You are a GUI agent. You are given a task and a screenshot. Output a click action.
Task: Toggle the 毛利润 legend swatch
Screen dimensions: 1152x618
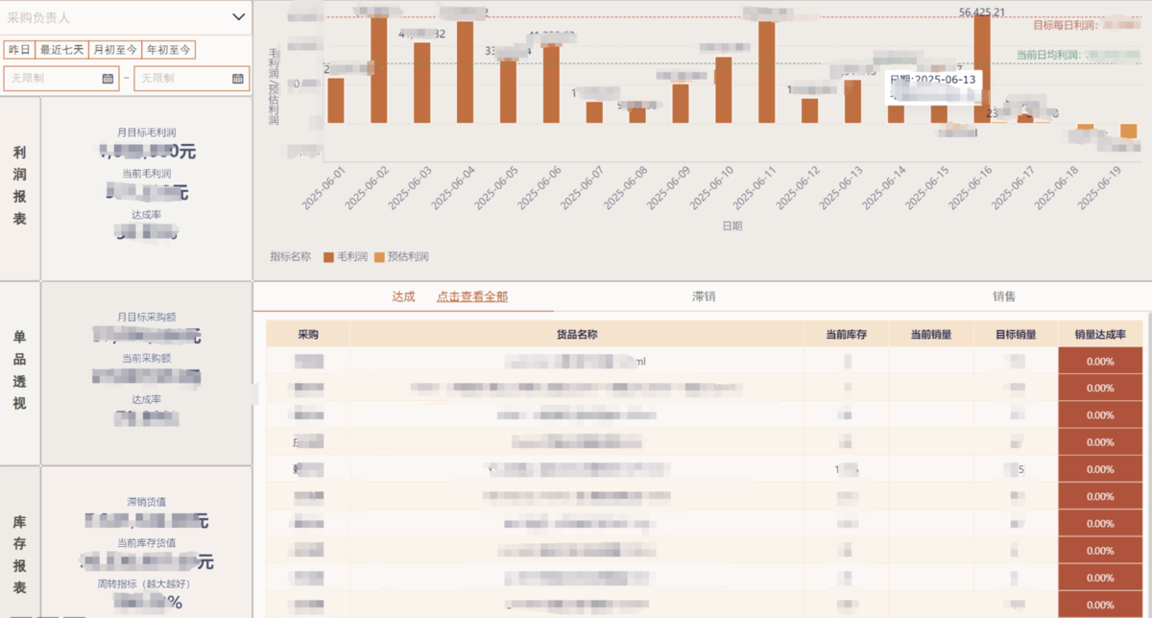328,257
